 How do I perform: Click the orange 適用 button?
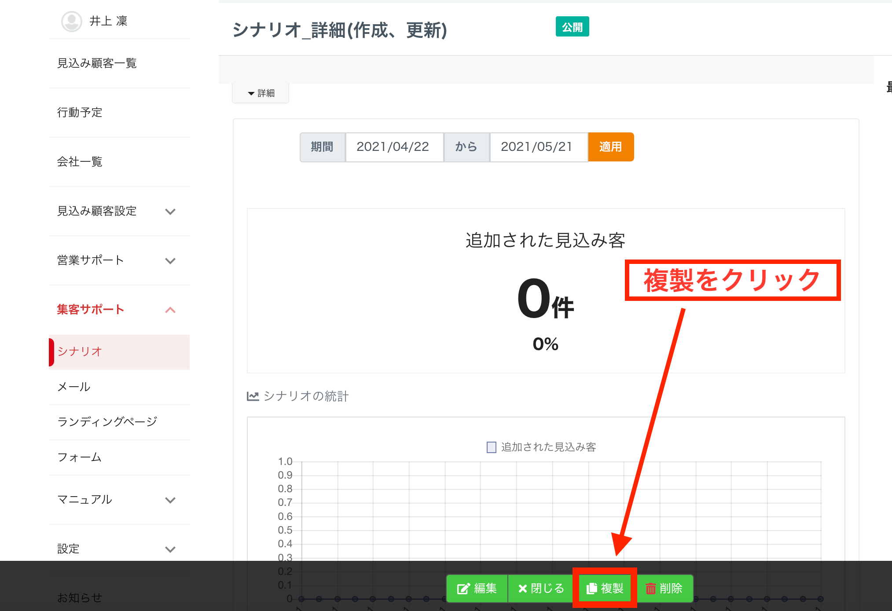click(610, 147)
